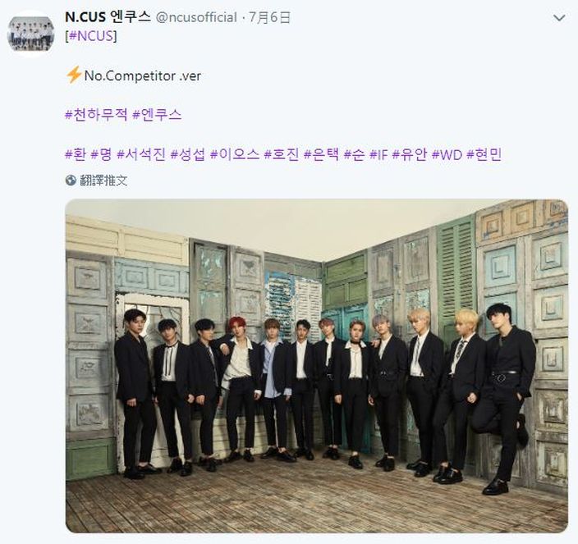Open the N.CUS 엔쿠스 display name
The image size is (578, 544).
coord(108,17)
